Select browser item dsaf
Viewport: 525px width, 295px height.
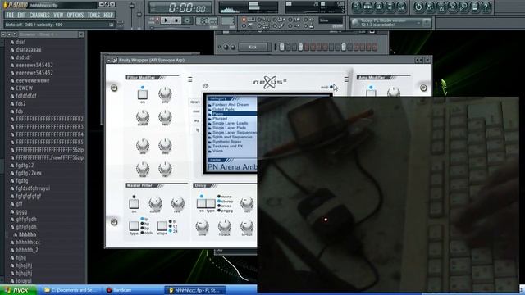[x=21, y=42]
